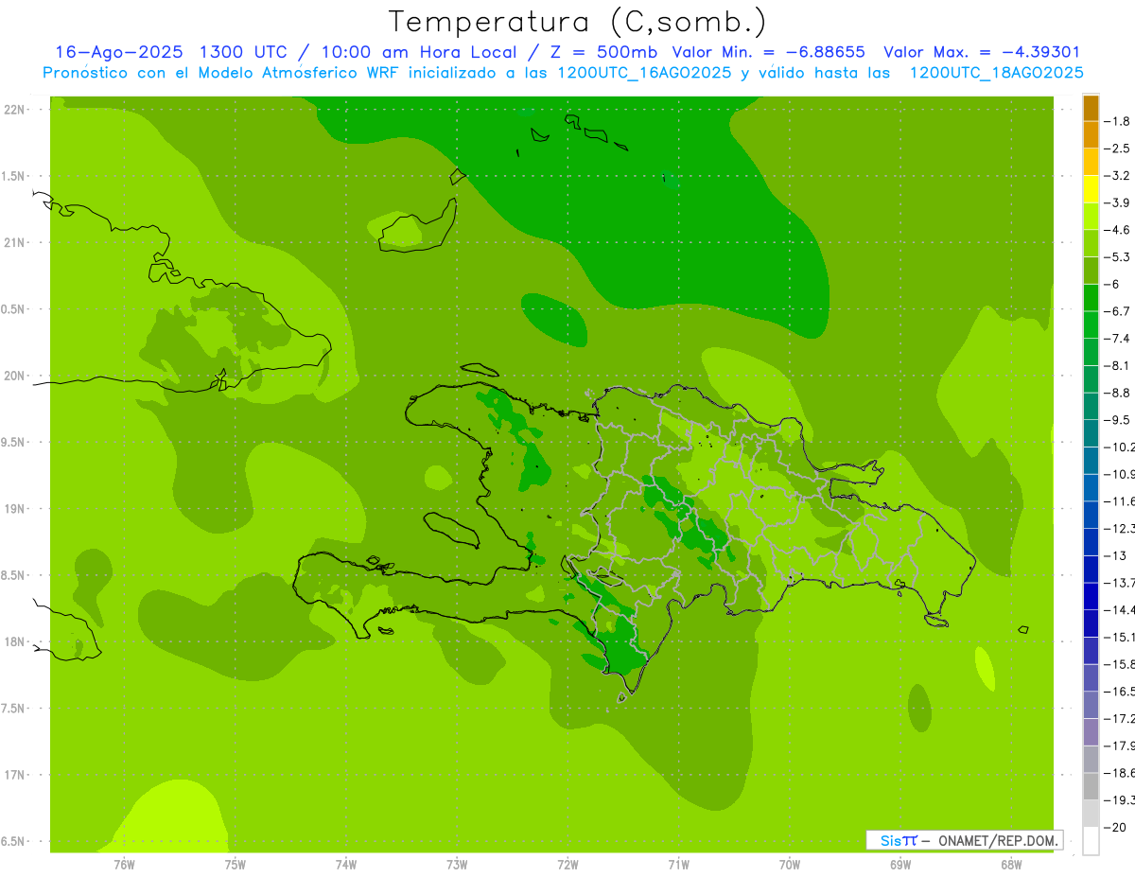Pick the teal swatch between -9.5 and -10.2
The height and width of the screenshot is (877, 1135).
[x=1091, y=433]
